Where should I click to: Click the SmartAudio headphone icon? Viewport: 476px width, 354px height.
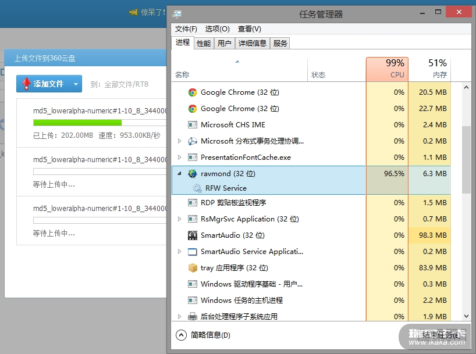coord(193,235)
